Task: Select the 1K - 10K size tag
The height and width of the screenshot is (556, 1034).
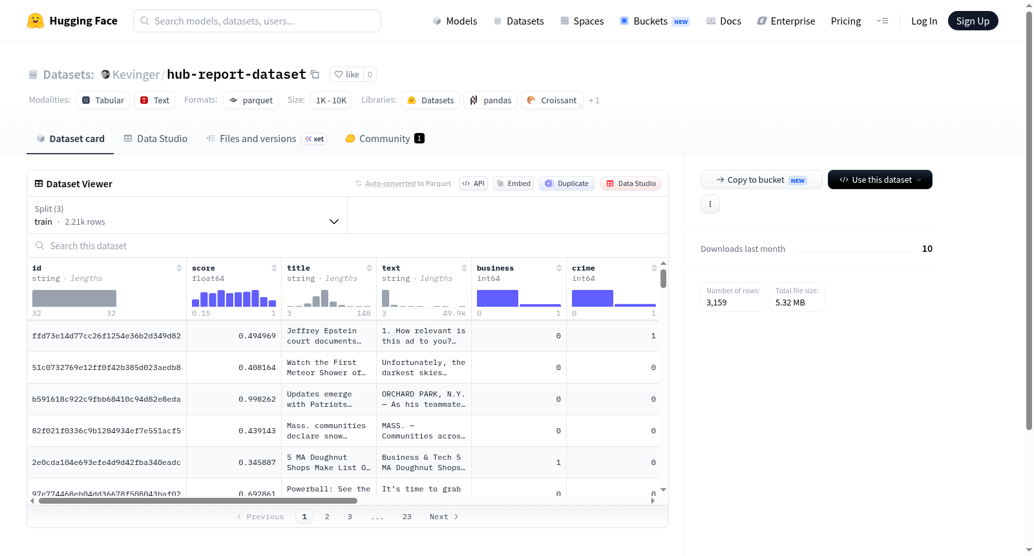Action: click(331, 100)
